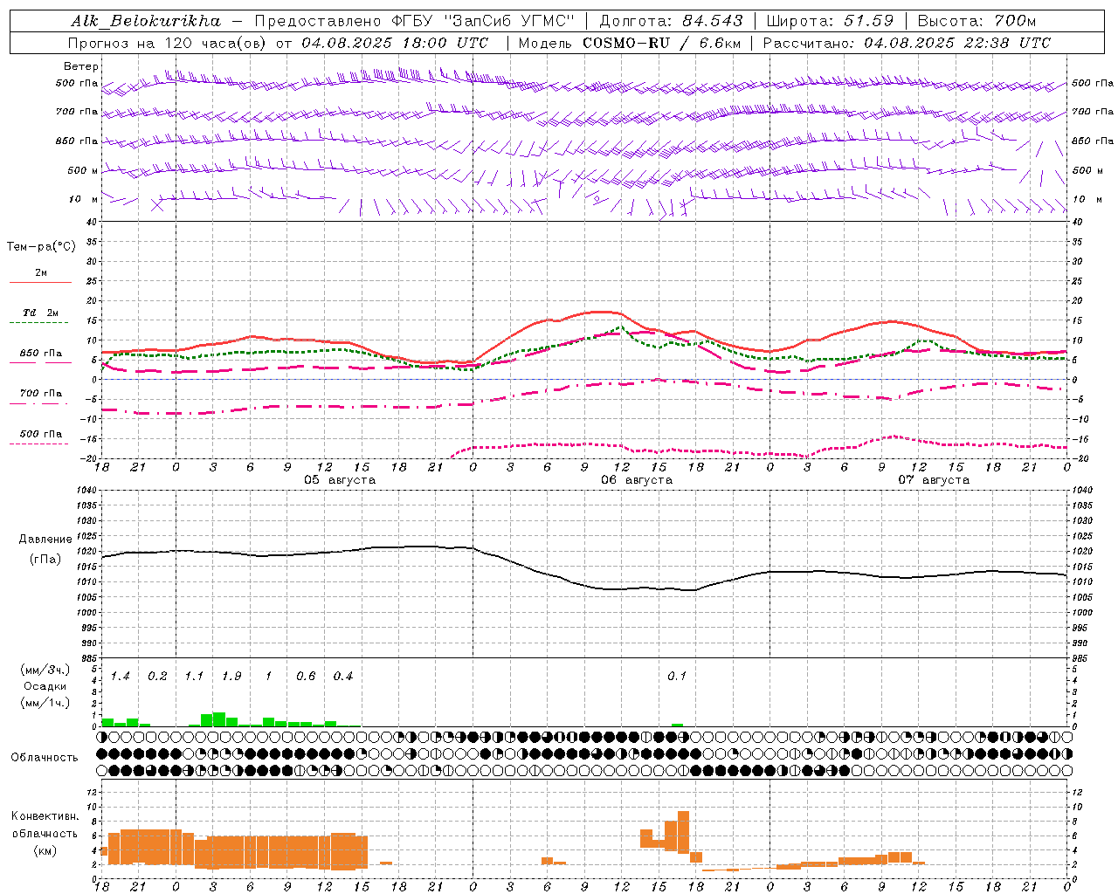Click the Тем-ра(°C) axis title
The height and width of the screenshot is (894, 1118).
point(41,247)
